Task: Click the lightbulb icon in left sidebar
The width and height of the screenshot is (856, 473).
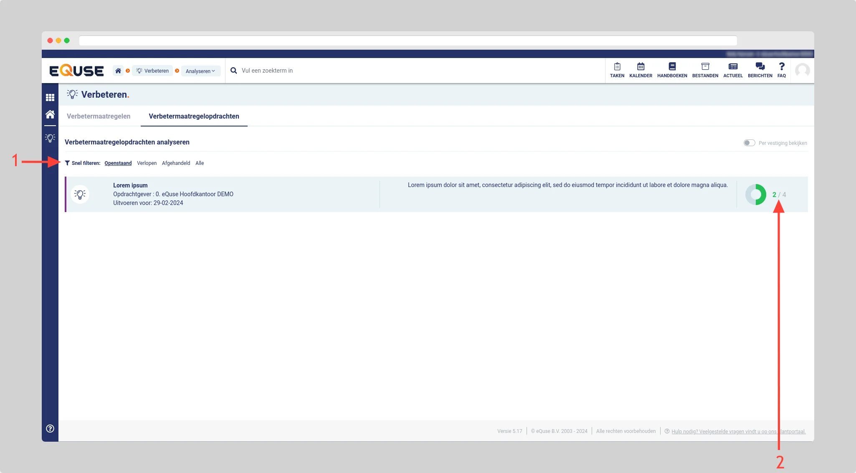Action: click(50, 138)
